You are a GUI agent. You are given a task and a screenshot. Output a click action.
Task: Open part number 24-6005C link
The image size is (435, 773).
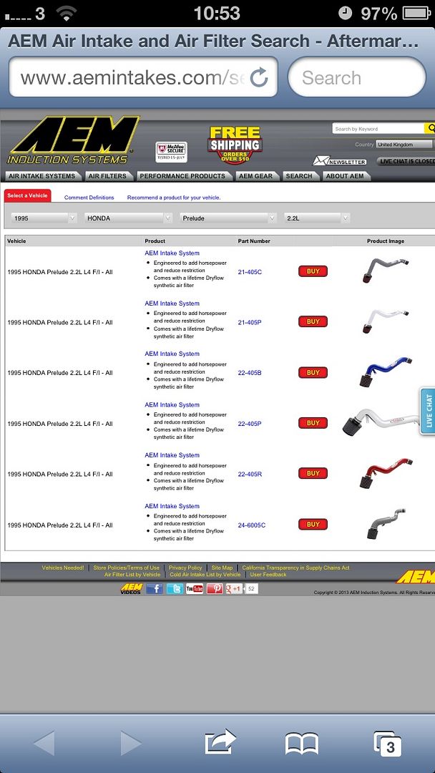pos(252,525)
